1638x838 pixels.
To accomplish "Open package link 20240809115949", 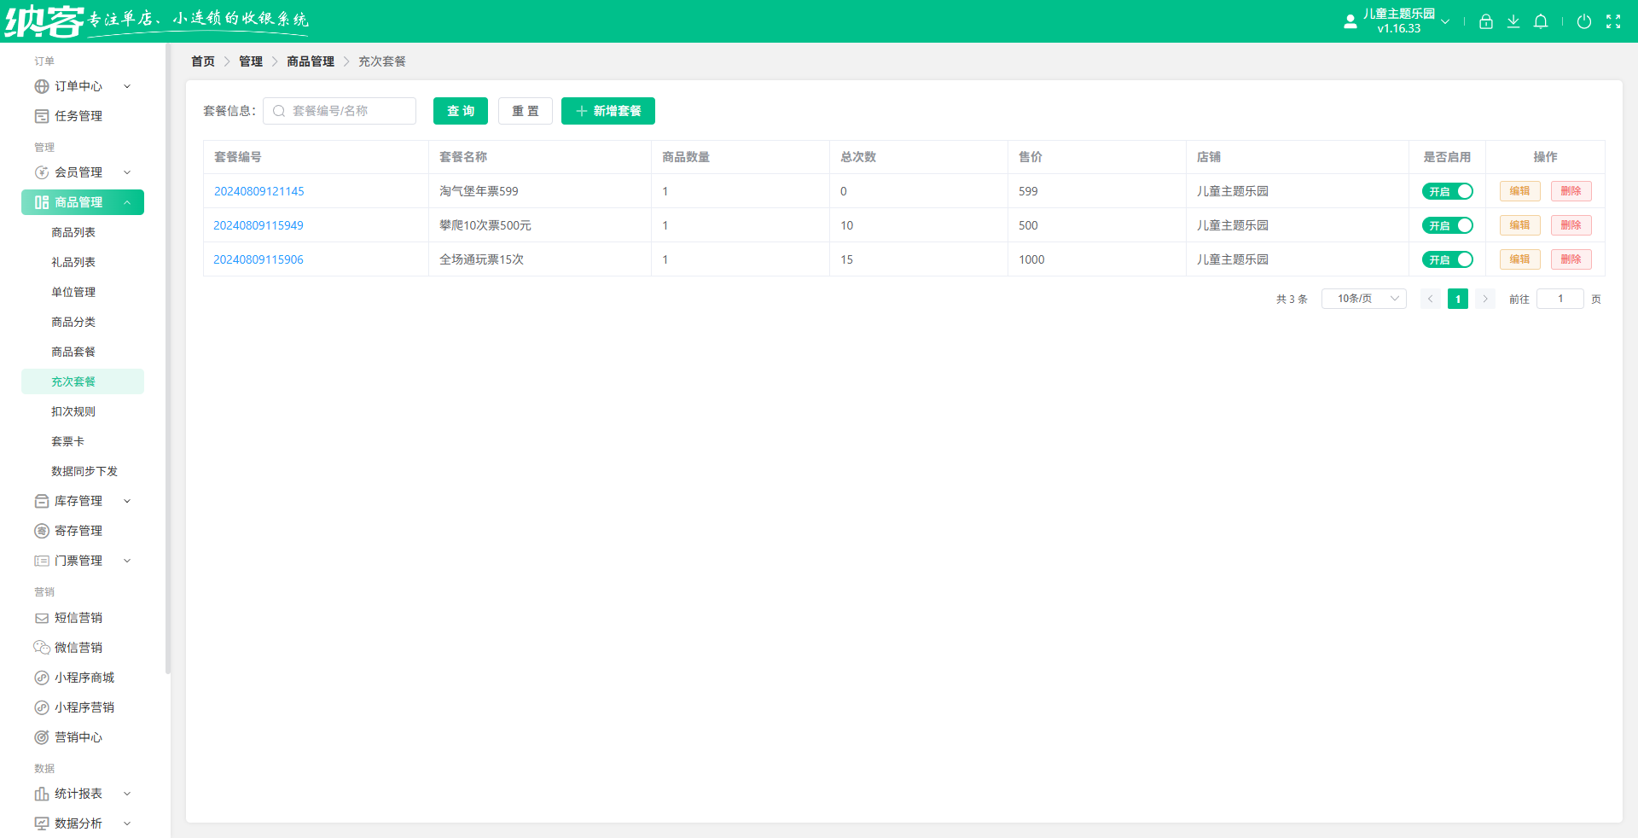I will point(258,225).
